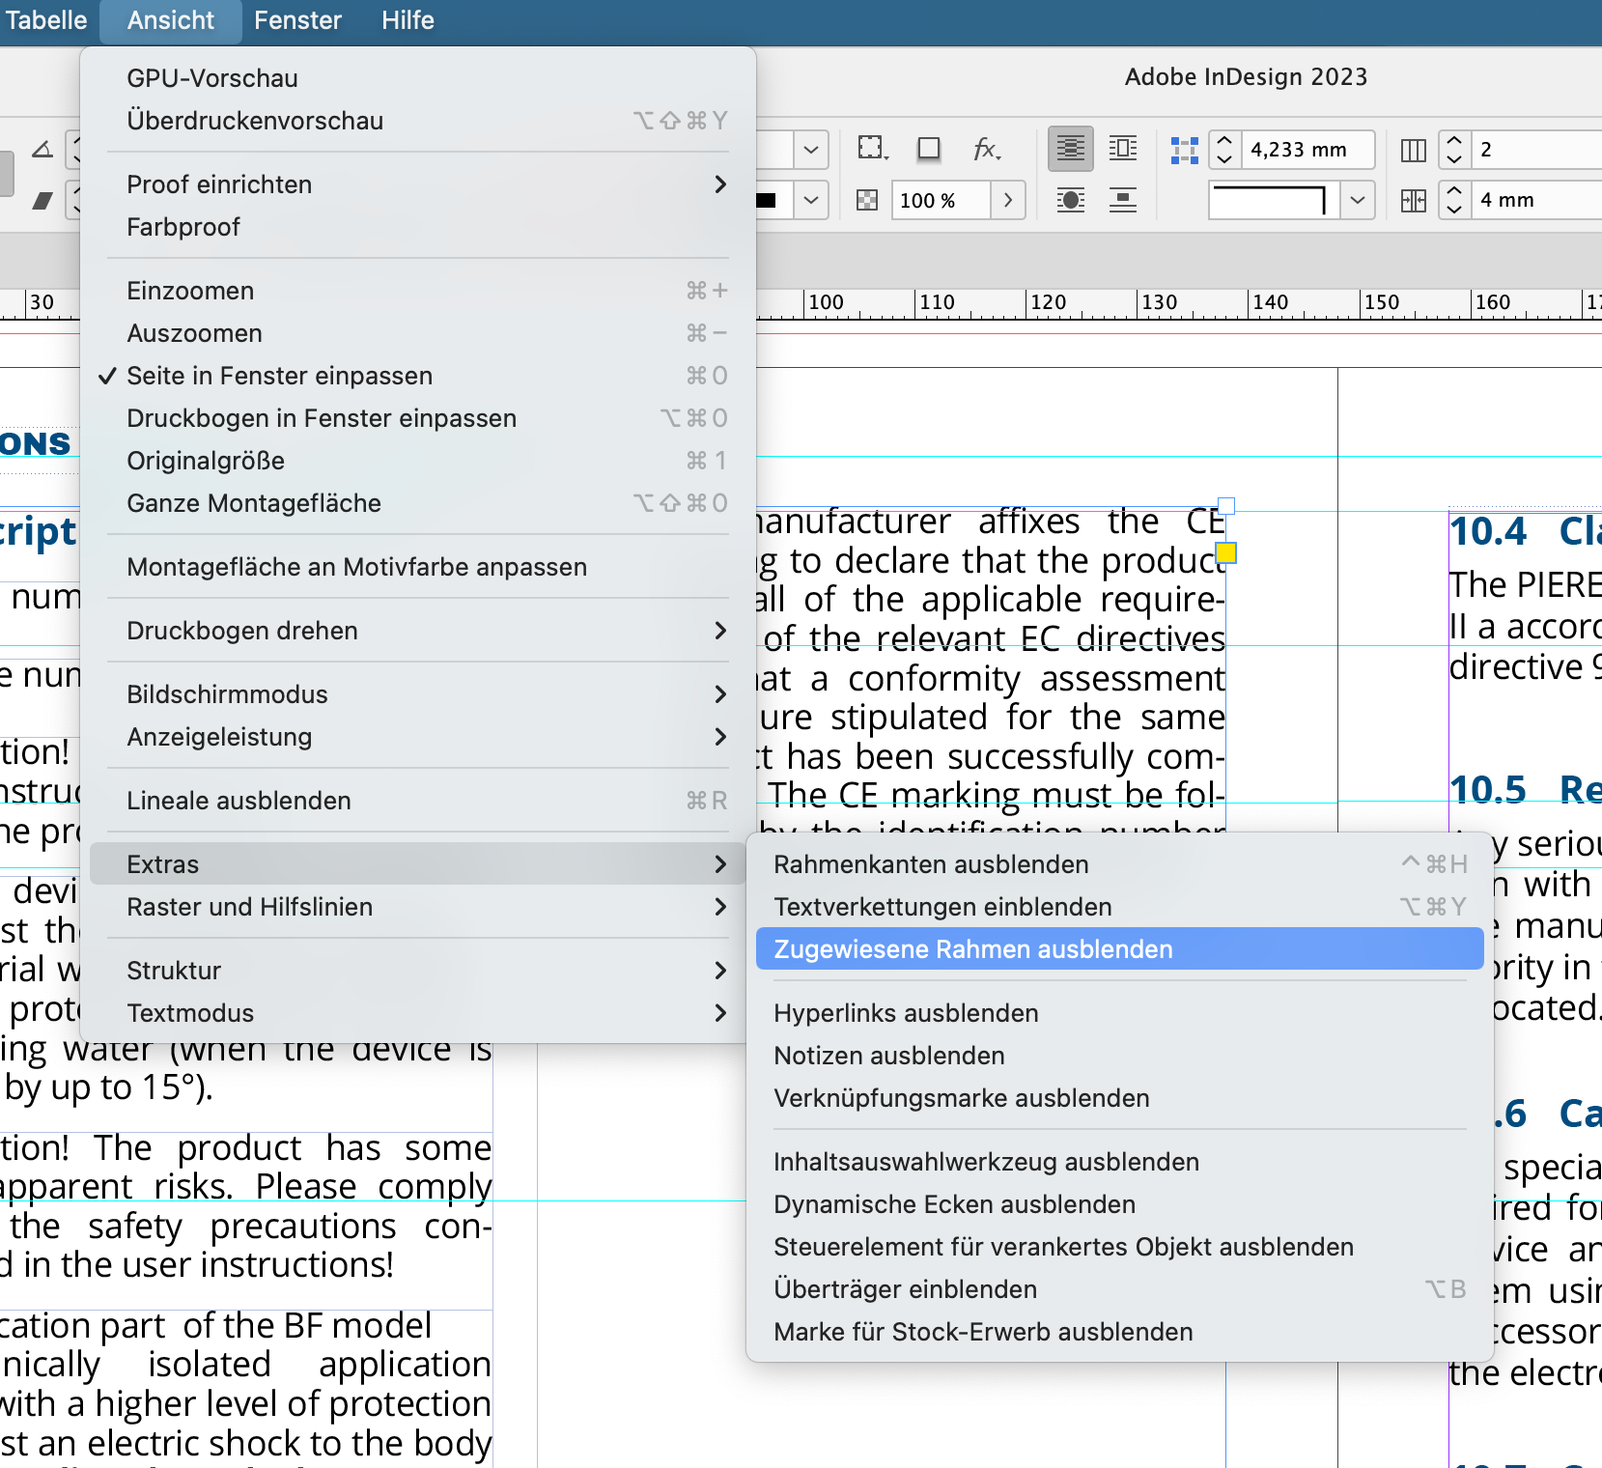The image size is (1602, 1468).
Task: Open opacity slider arrow beside 100 %
Action: click(1008, 200)
